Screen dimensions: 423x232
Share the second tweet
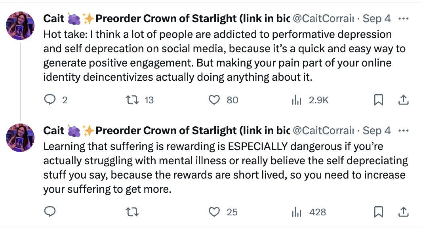(404, 212)
